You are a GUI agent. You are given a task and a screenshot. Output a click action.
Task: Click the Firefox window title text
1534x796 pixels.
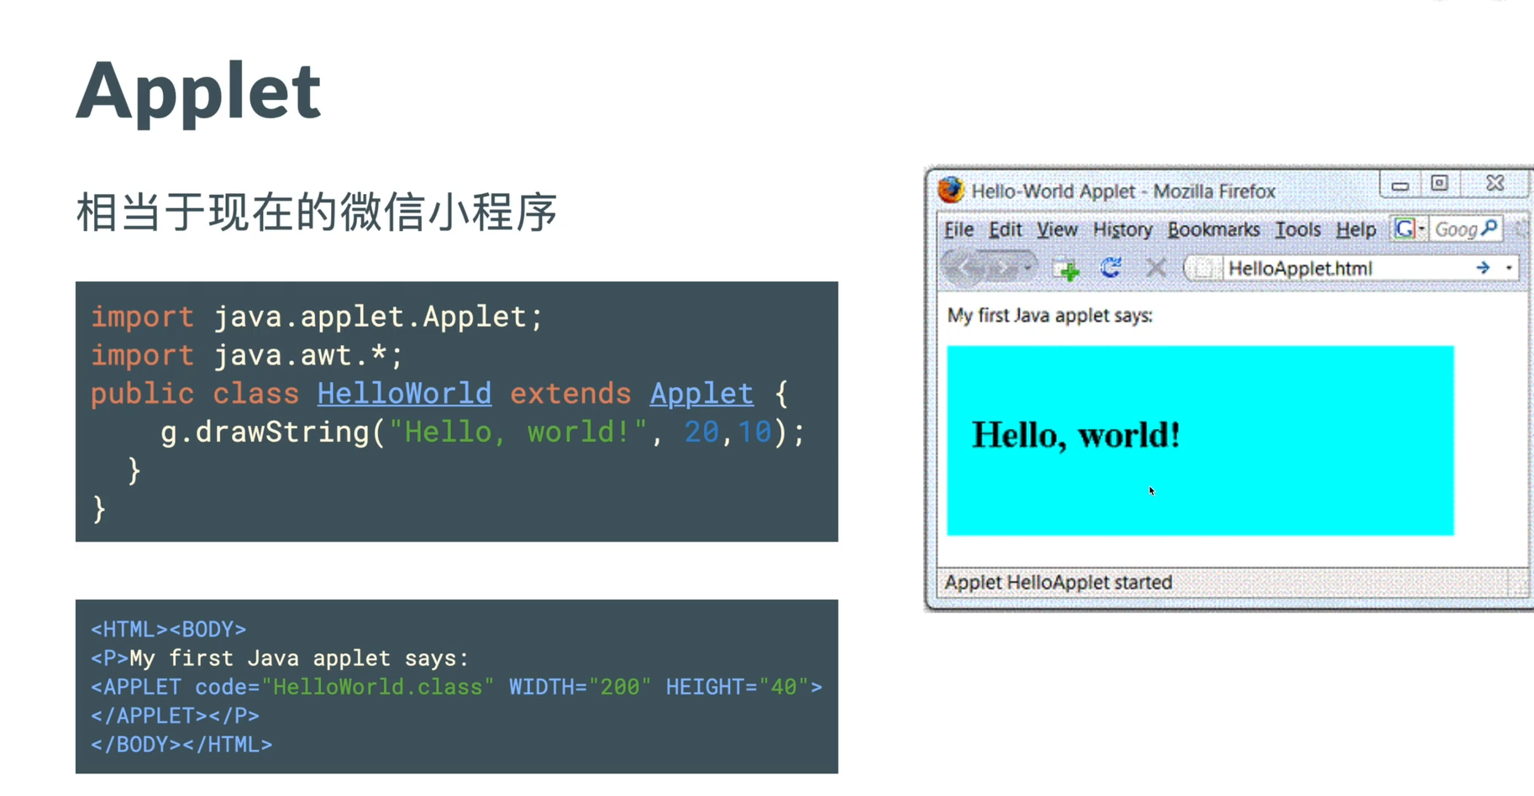pos(1123,191)
